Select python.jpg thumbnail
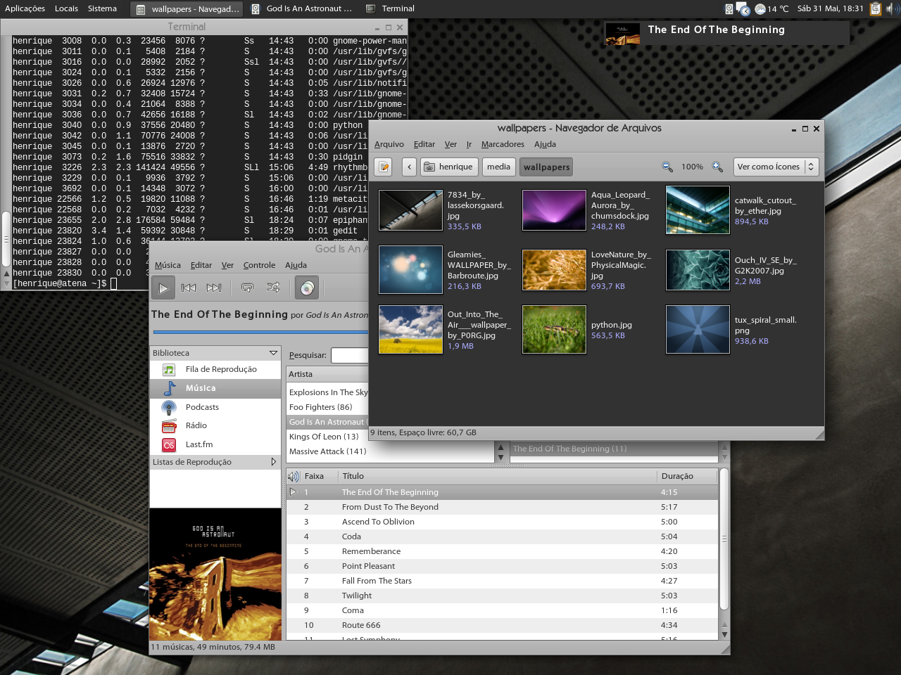Image resolution: width=901 pixels, height=675 pixels. (x=554, y=329)
